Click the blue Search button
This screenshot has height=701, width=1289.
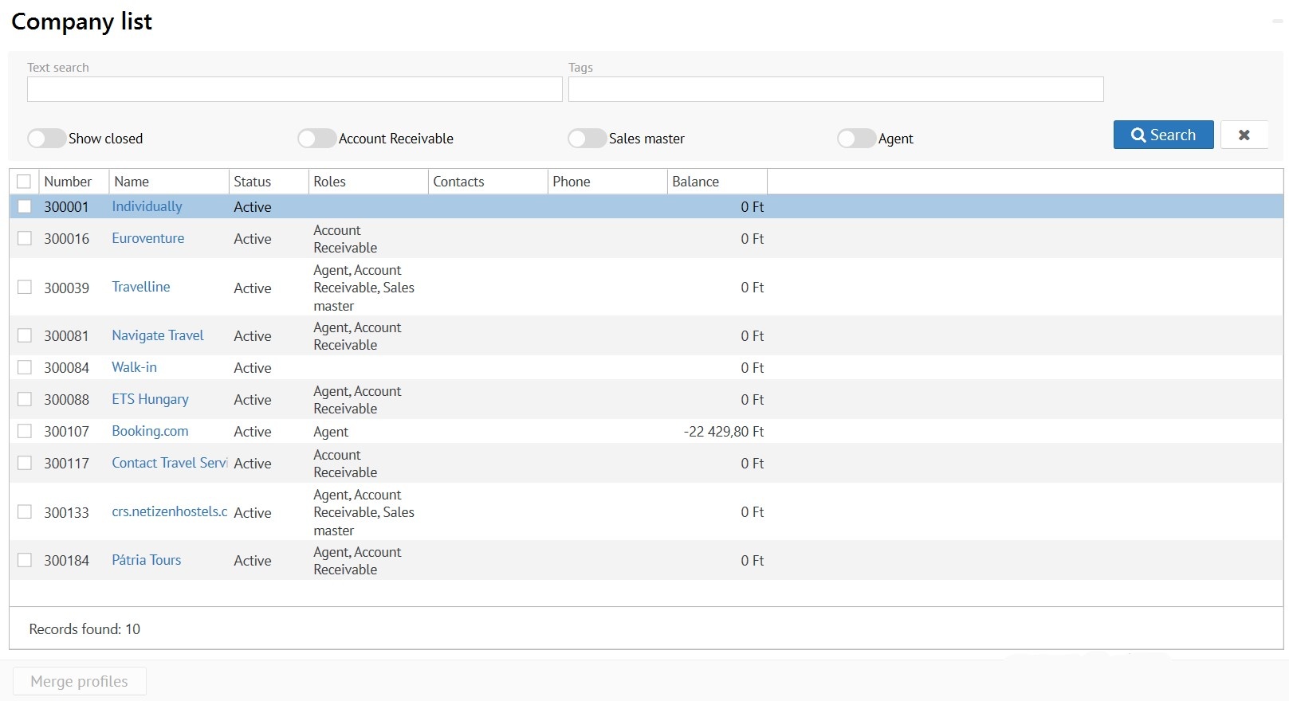coord(1163,135)
